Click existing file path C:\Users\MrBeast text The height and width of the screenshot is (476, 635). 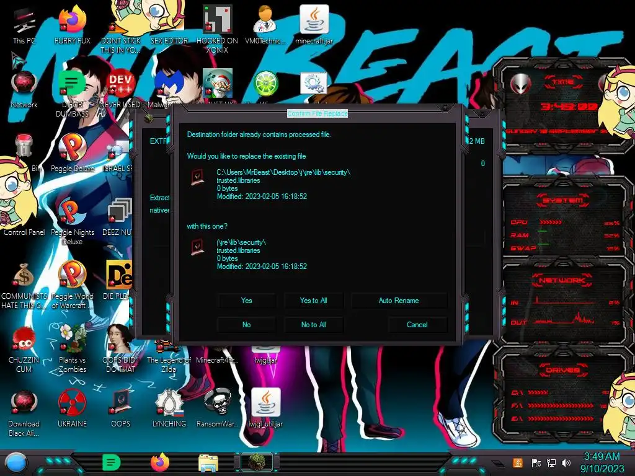tap(283, 172)
